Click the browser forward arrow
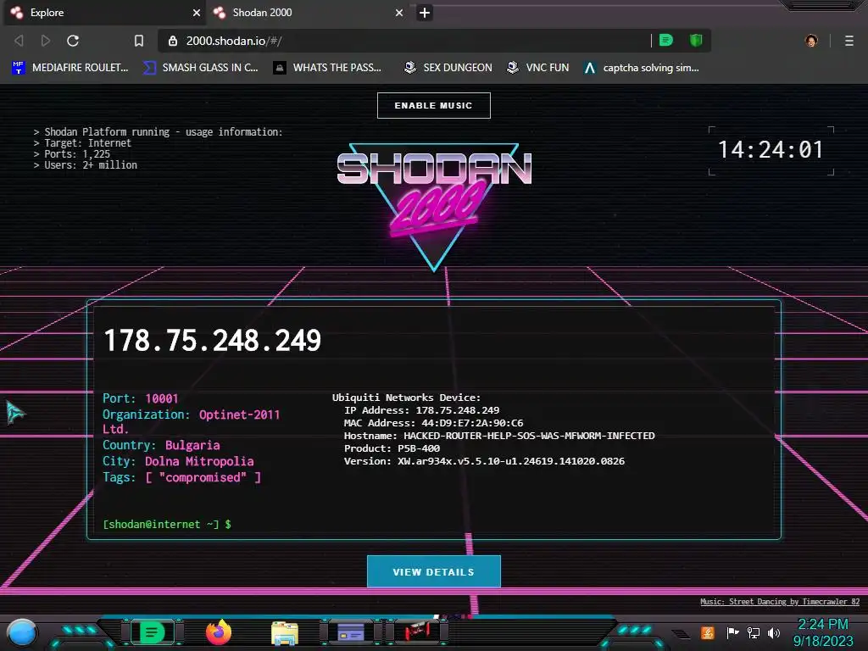This screenshot has height=651, width=868. tap(46, 41)
